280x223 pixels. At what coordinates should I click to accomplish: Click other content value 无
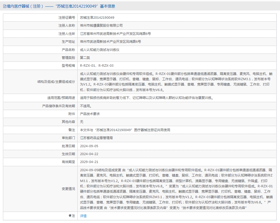click(82, 122)
